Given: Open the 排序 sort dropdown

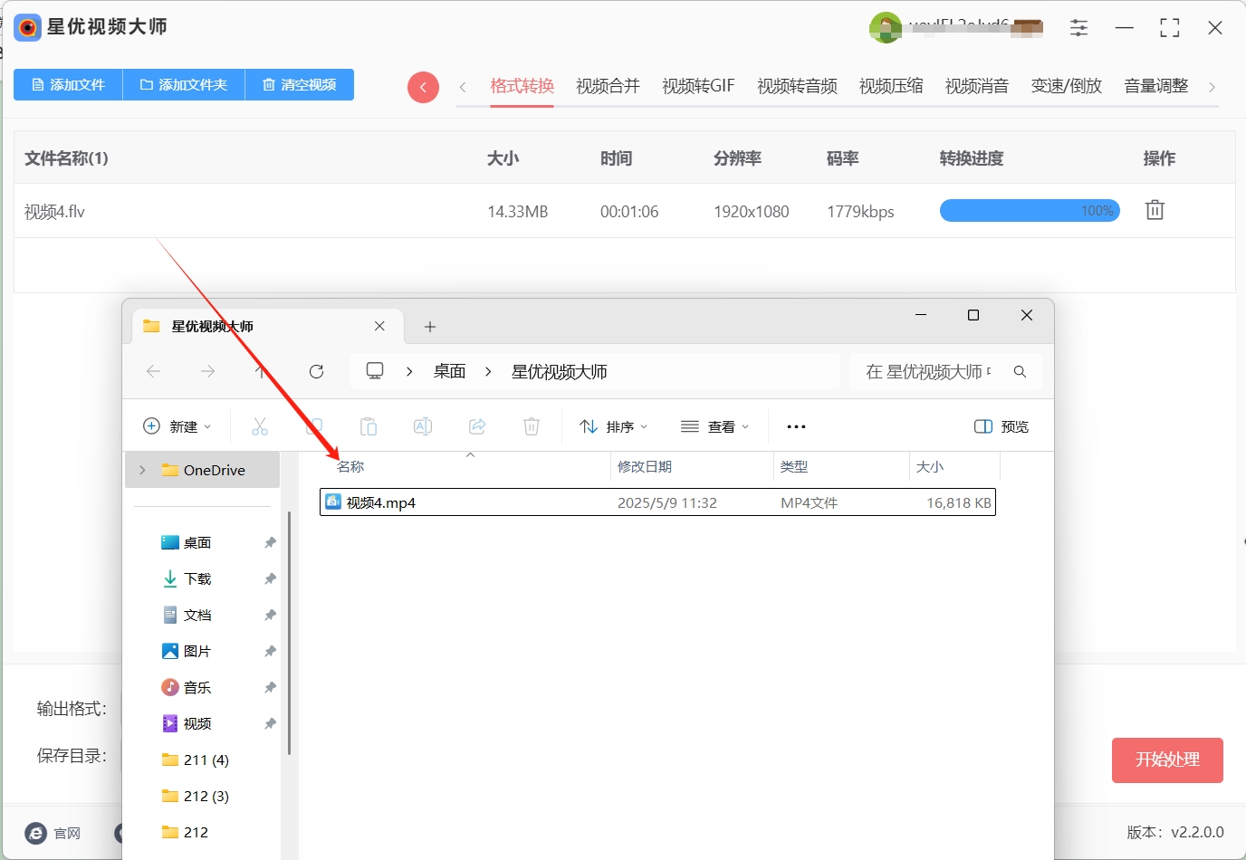Looking at the screenshot, I should coord(614,426).
